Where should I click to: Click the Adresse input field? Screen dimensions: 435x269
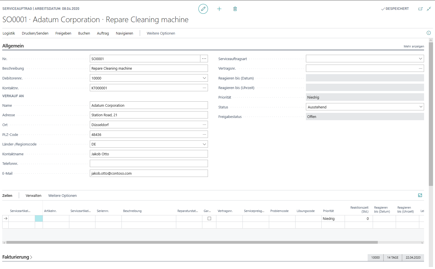149,115
